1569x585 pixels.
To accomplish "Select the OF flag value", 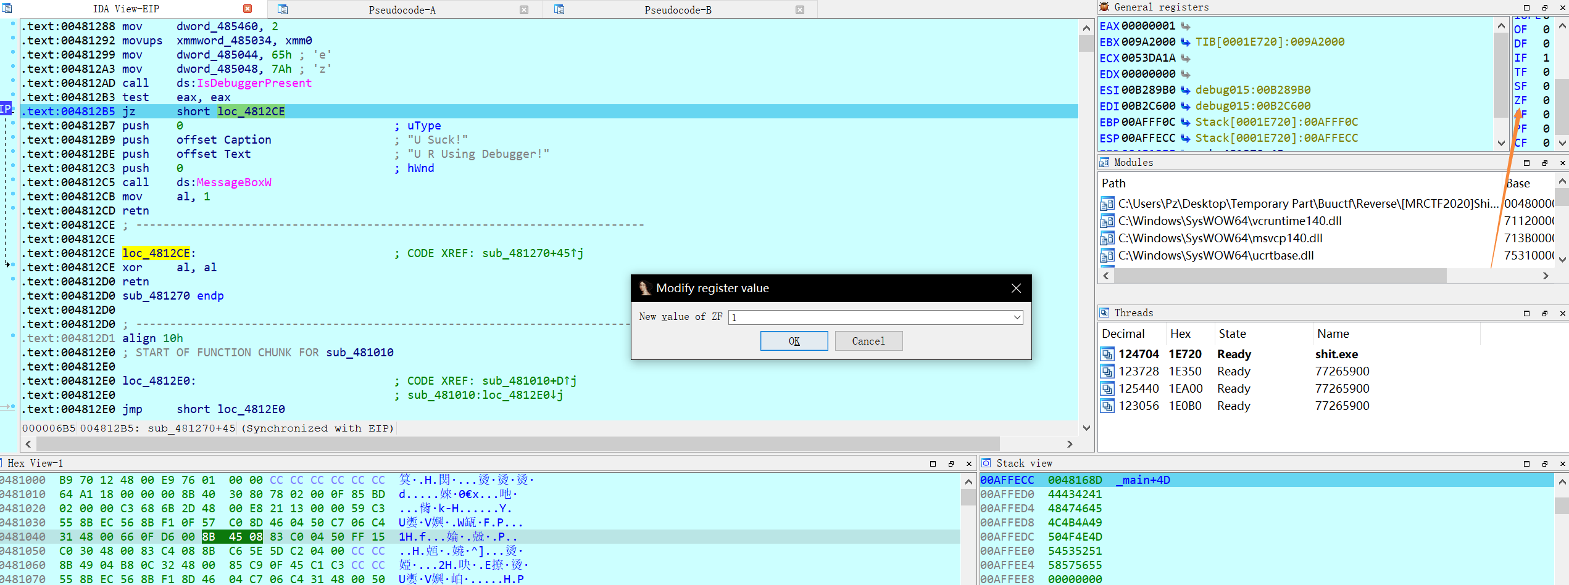I will [x=1546, y=30].
